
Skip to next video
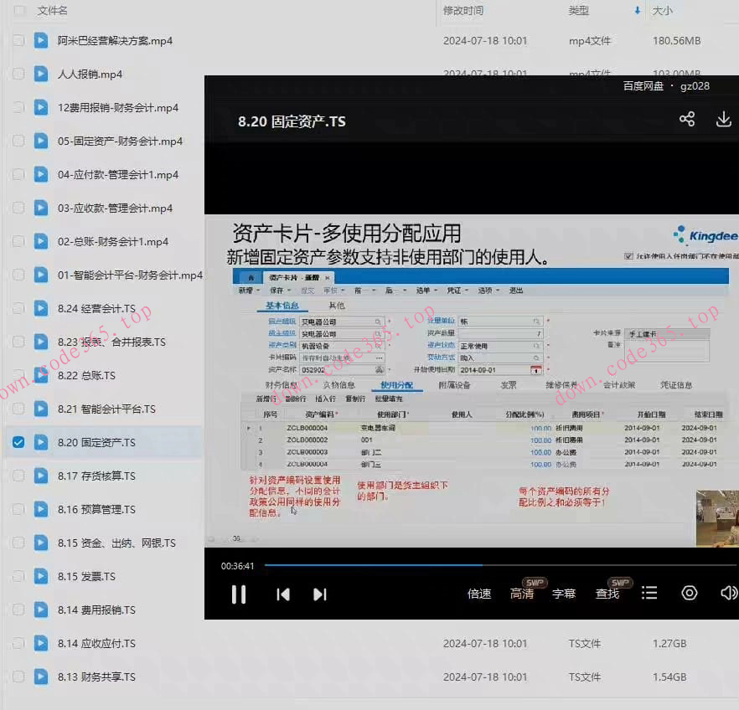pyautogui.click(x=320, y=594)
